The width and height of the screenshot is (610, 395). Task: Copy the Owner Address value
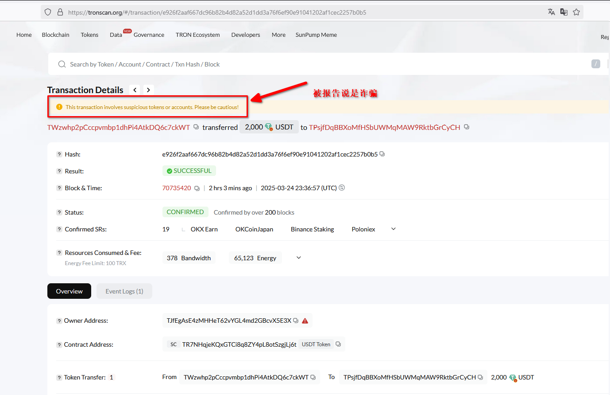pos(296,321)
